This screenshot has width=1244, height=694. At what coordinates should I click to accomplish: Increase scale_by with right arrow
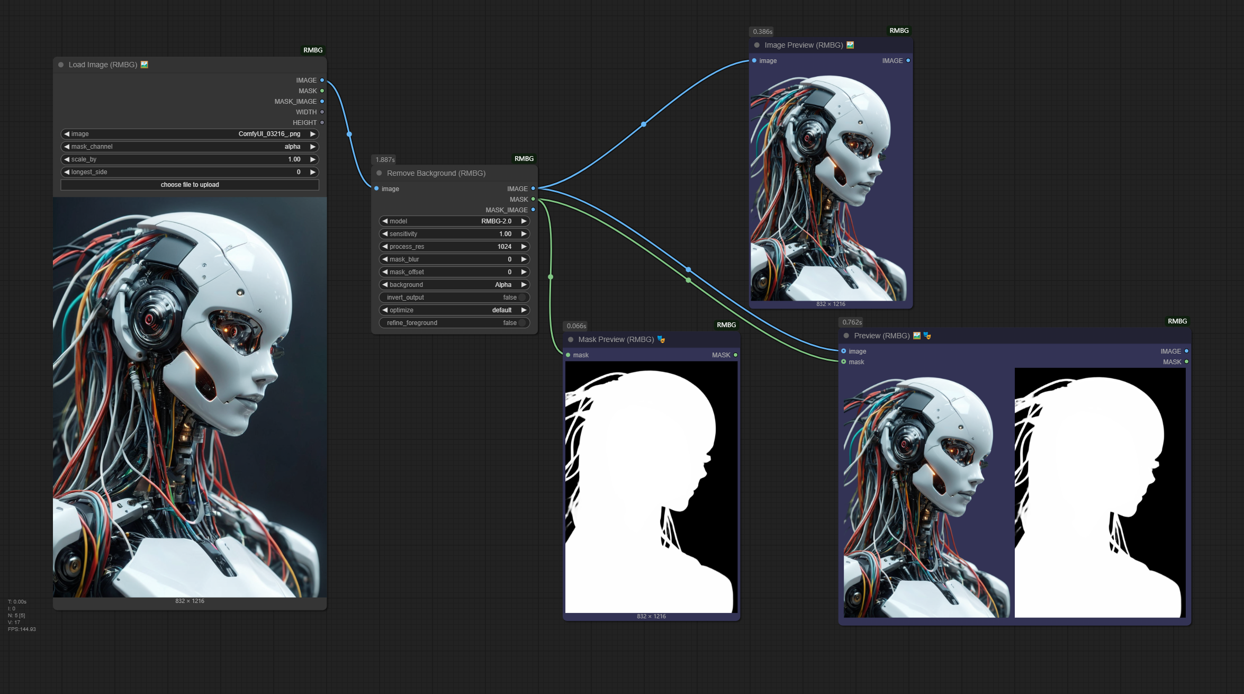click(x=313, y=159)
